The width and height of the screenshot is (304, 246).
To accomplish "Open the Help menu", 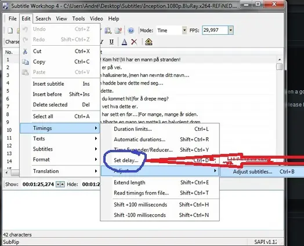I will 114,19.
